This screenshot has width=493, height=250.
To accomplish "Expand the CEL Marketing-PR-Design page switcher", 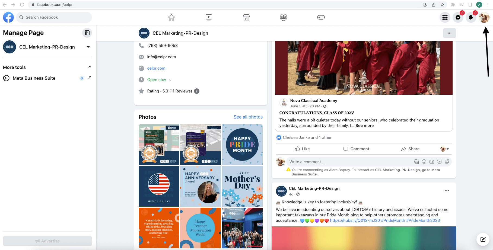I will 88,47.
